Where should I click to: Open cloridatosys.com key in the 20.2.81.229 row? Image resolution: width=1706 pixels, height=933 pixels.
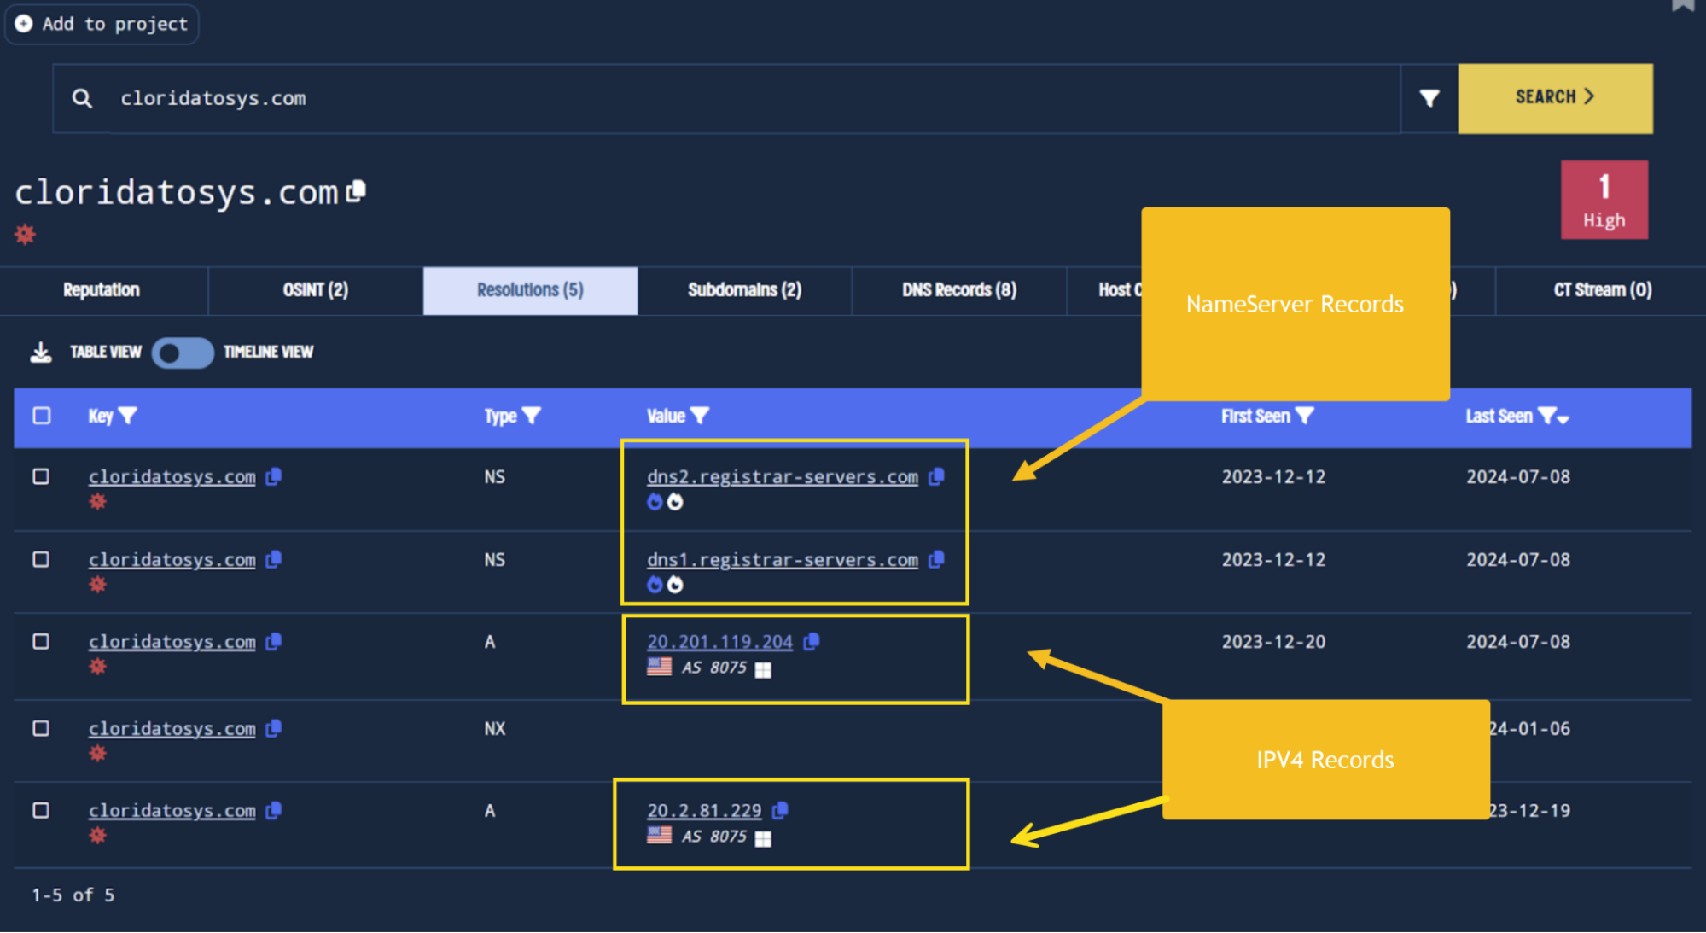pos(172,811)
